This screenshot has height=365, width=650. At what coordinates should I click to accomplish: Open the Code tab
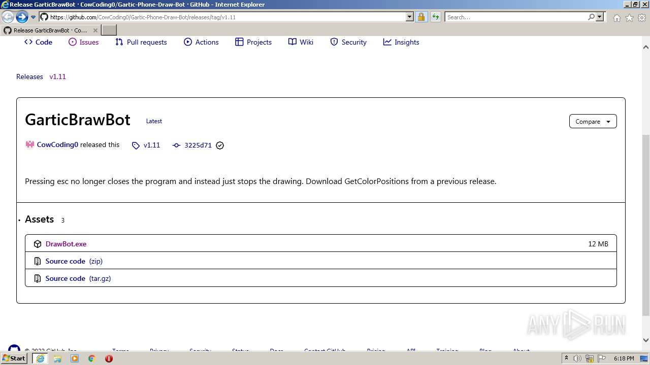(x=38, y=42)
